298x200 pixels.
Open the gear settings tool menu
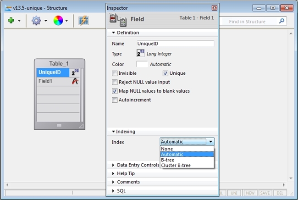click(x=36, y=21)
